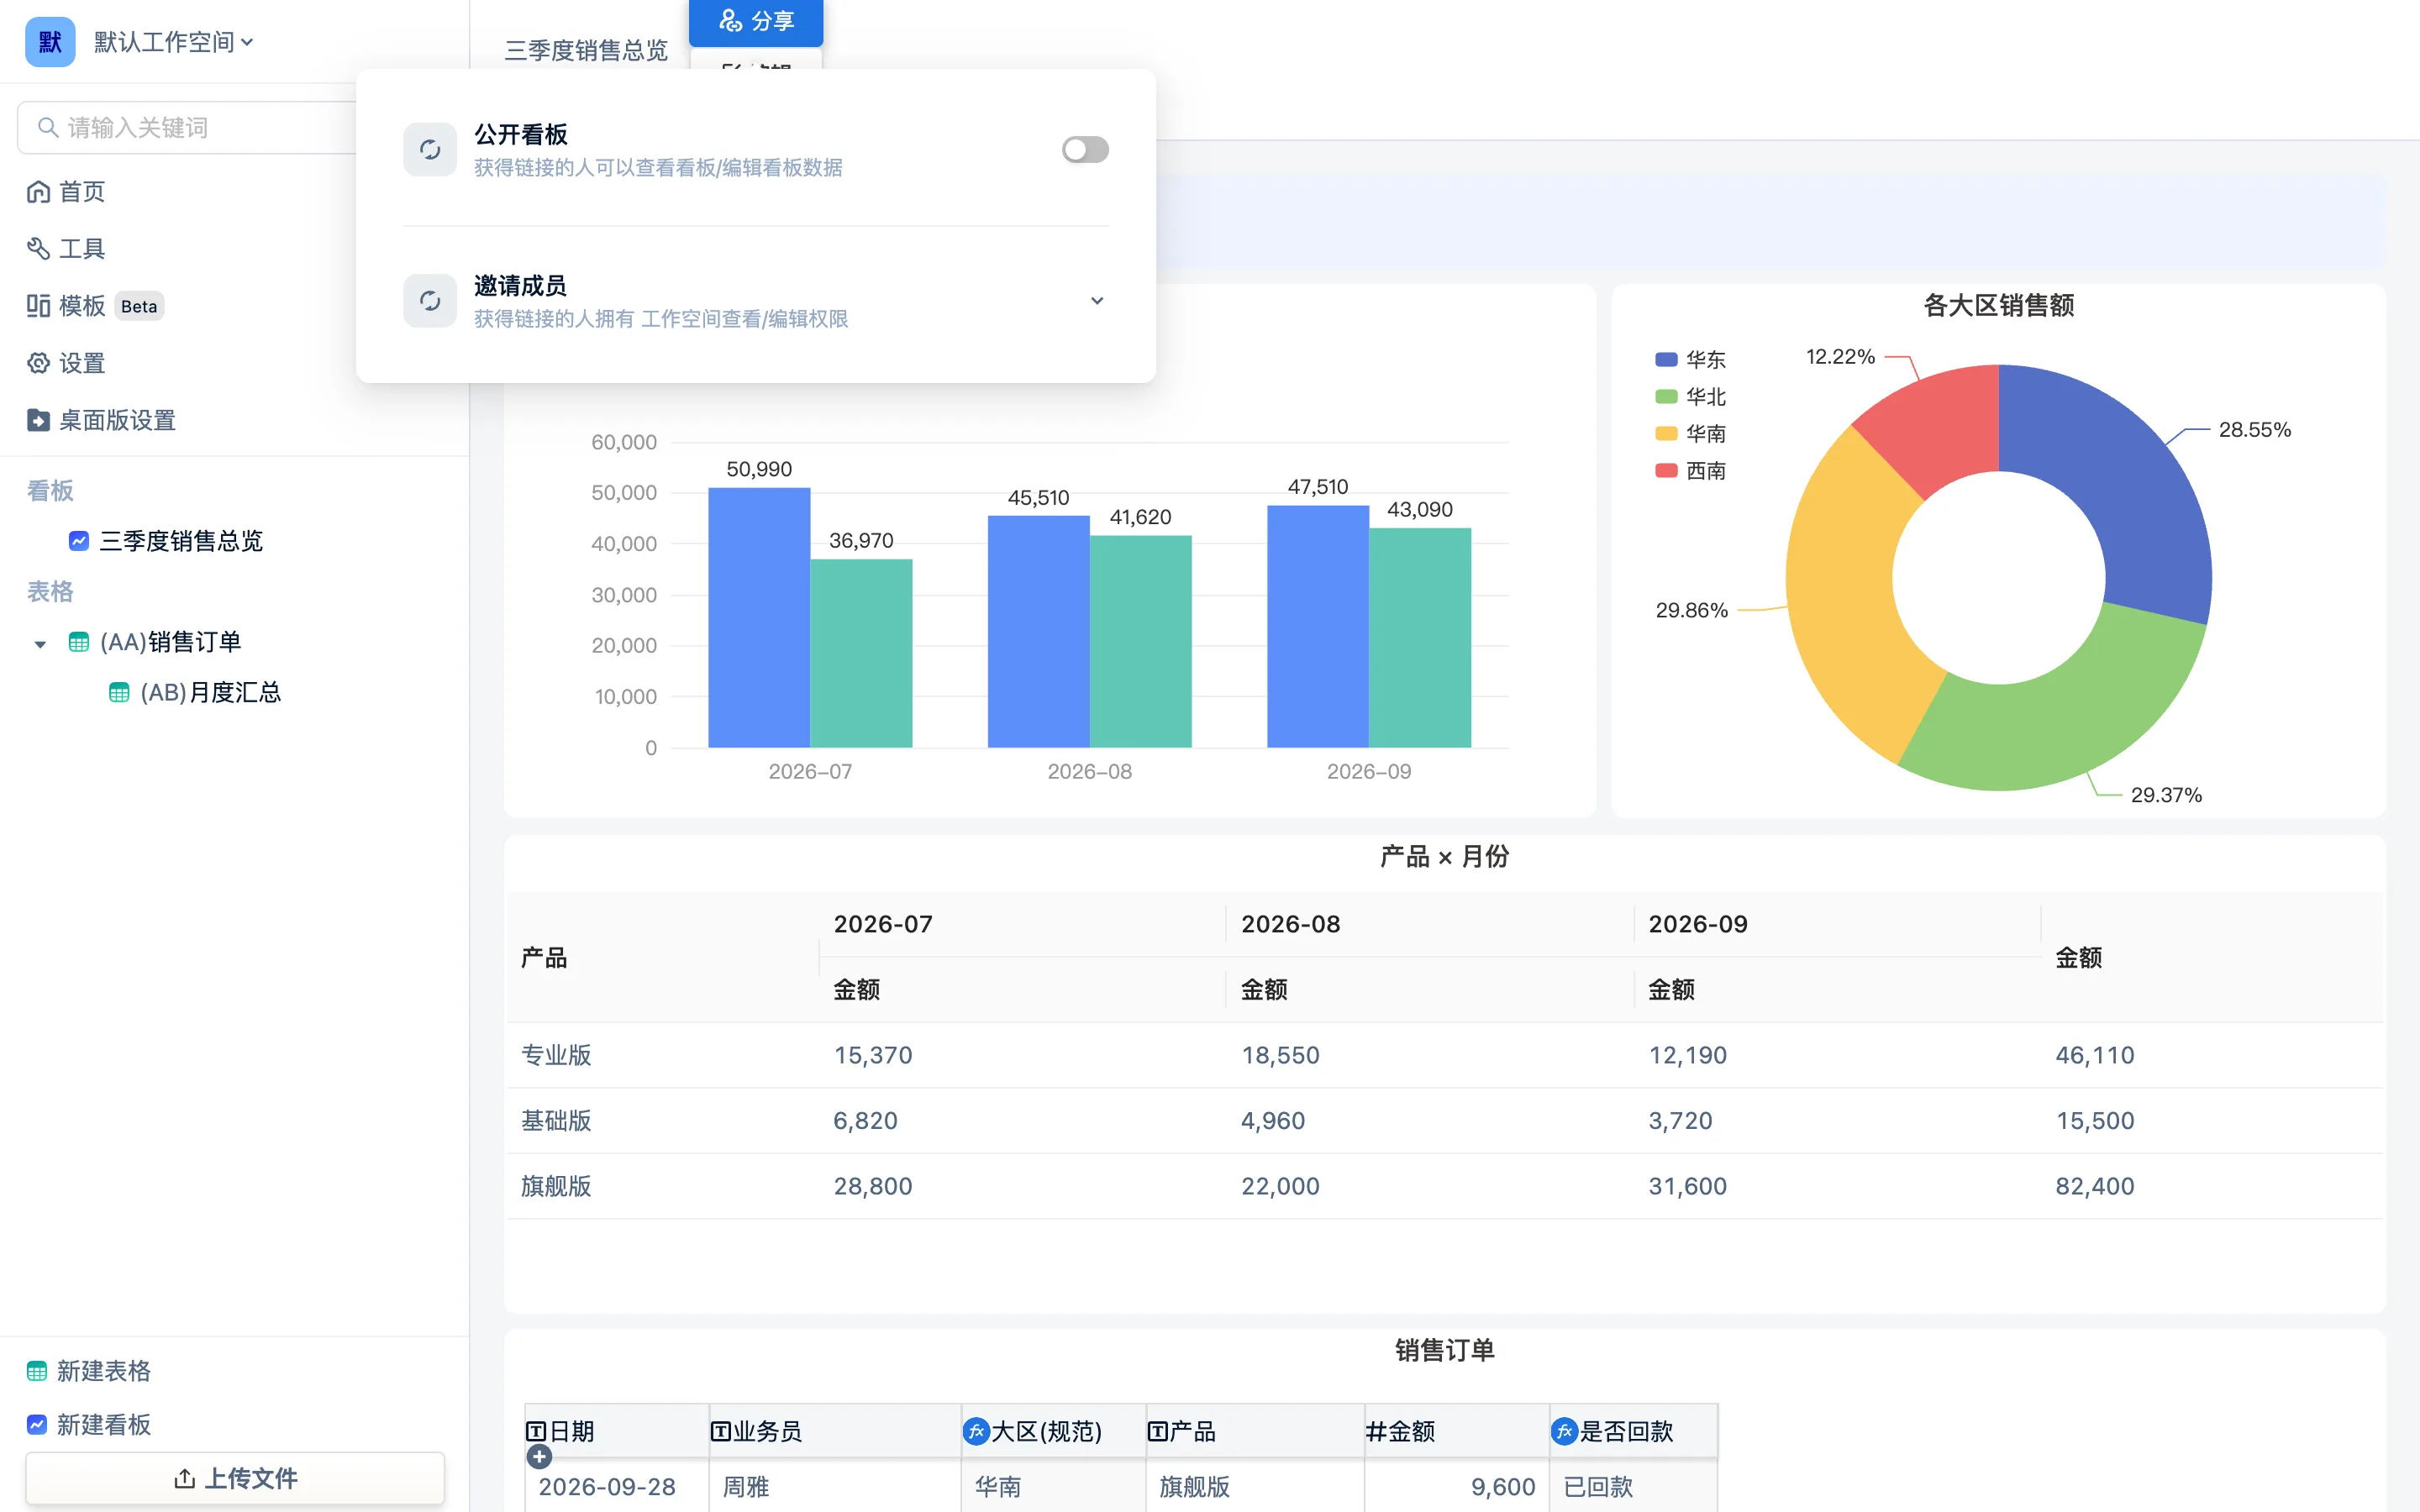Viewport: 2420px width, 1512px height.
Task: Click the refresh icon beside 公开看板
Action: (x=430, y=150)
